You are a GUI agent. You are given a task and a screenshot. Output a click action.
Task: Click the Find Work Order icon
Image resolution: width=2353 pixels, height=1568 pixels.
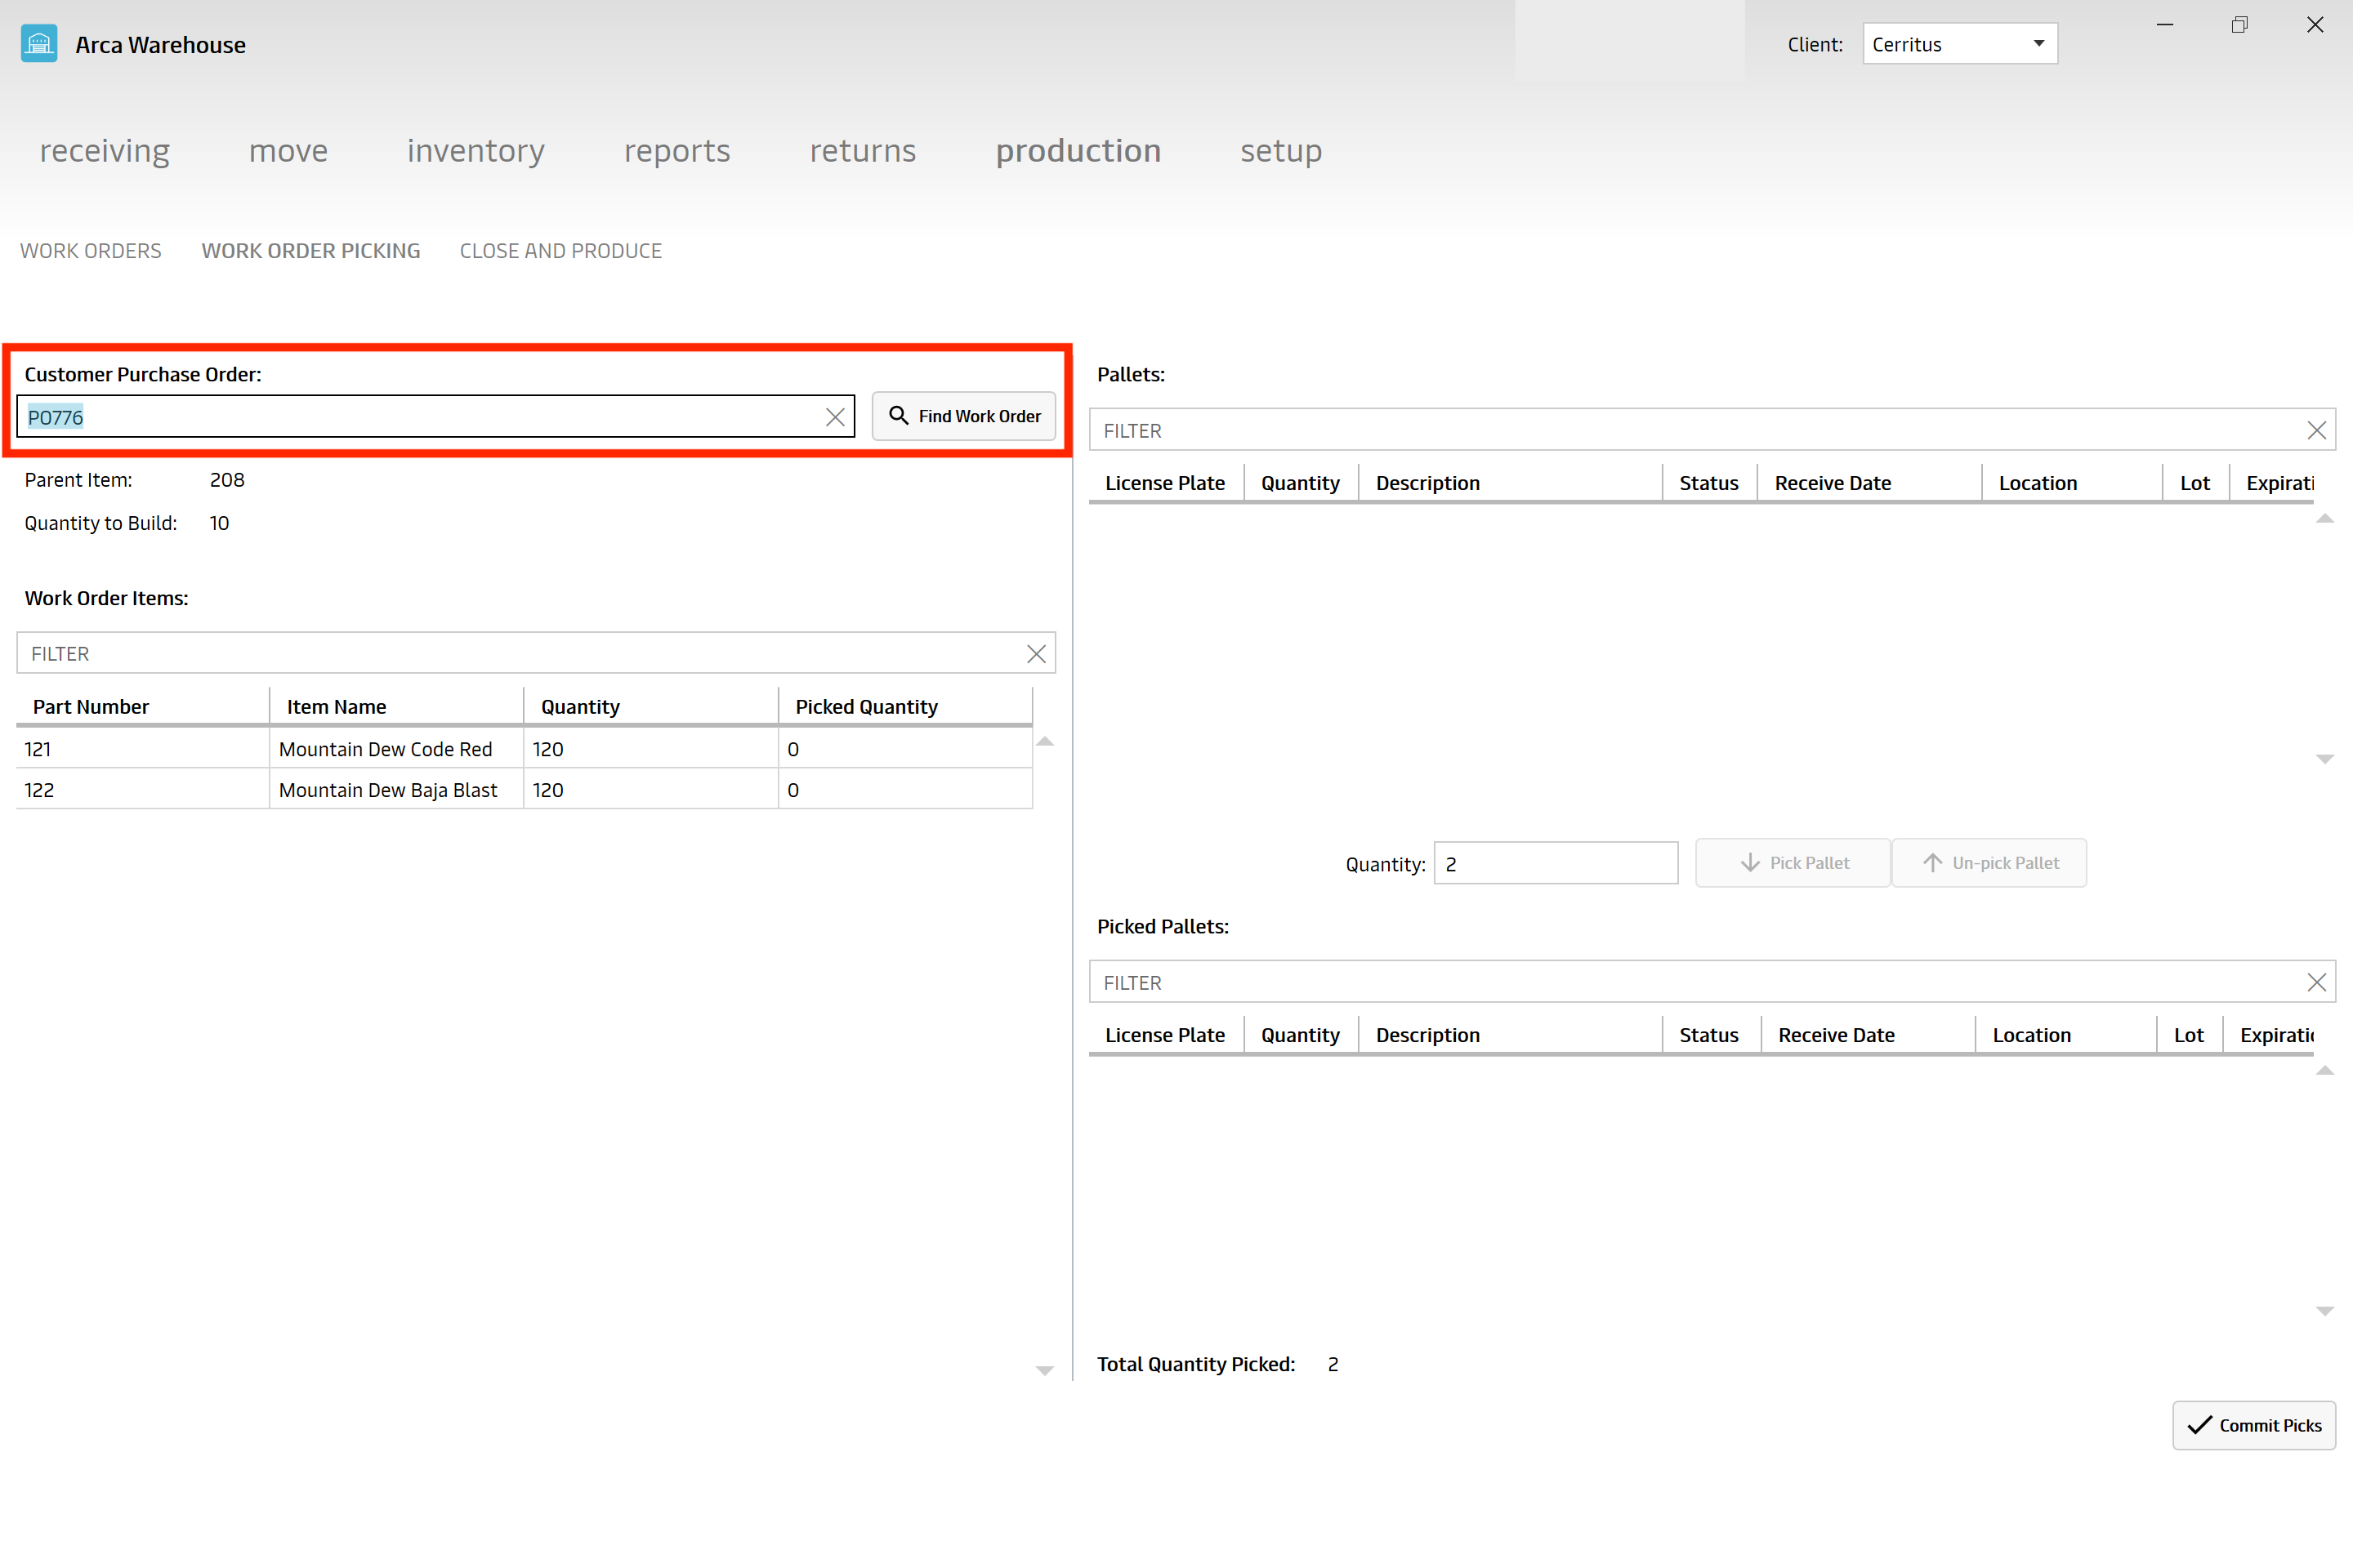point(900,416)
